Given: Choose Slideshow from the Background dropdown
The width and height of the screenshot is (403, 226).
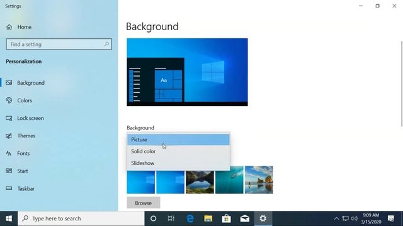Looking at the screenshot, I should pyautogui.click(x=178, y=163).
